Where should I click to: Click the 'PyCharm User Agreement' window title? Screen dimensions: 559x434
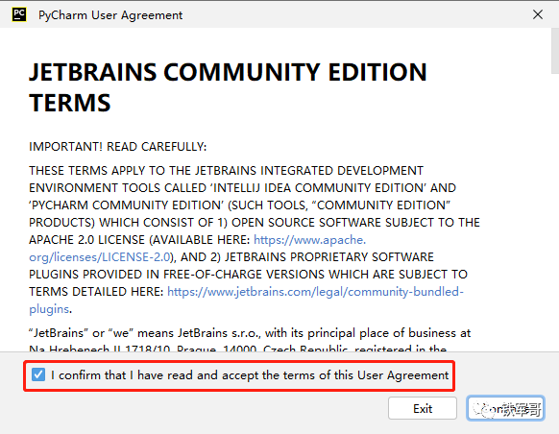(110, 15)
